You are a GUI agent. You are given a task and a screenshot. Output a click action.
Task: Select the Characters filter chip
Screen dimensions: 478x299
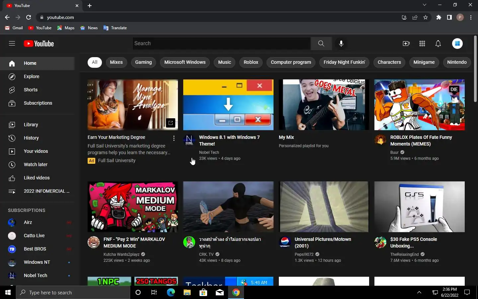pyautogui.click(x=389, y=62)
